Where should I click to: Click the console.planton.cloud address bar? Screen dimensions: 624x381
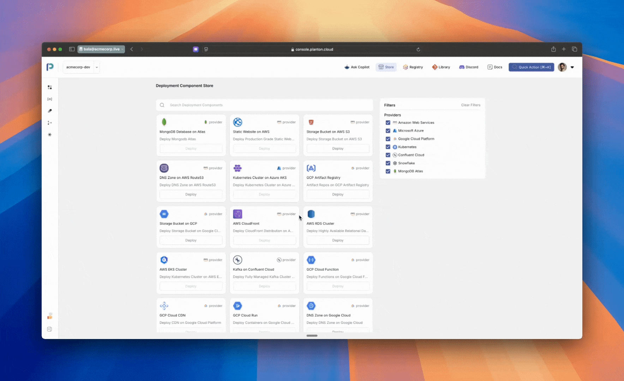pyautogui.click(x=312, y=49)
